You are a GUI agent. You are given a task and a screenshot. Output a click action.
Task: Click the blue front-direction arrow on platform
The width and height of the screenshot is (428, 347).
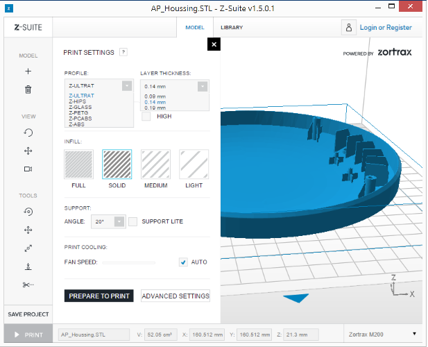pos(296,298)
